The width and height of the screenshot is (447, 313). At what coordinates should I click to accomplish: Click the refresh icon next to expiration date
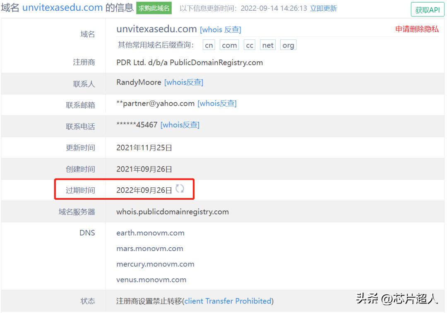coord(181,189)
